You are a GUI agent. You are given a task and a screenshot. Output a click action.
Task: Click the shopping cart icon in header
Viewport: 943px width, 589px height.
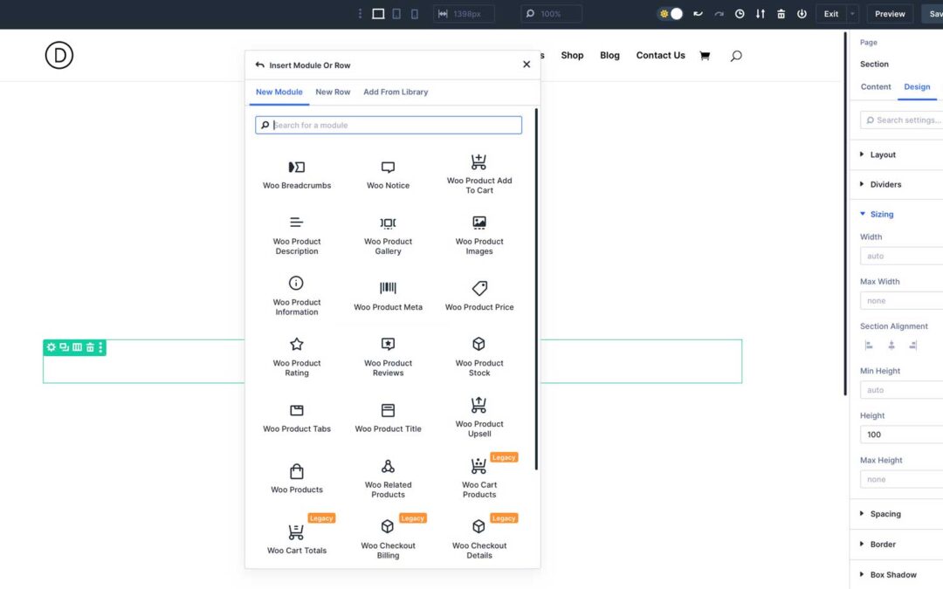[705, 56]
